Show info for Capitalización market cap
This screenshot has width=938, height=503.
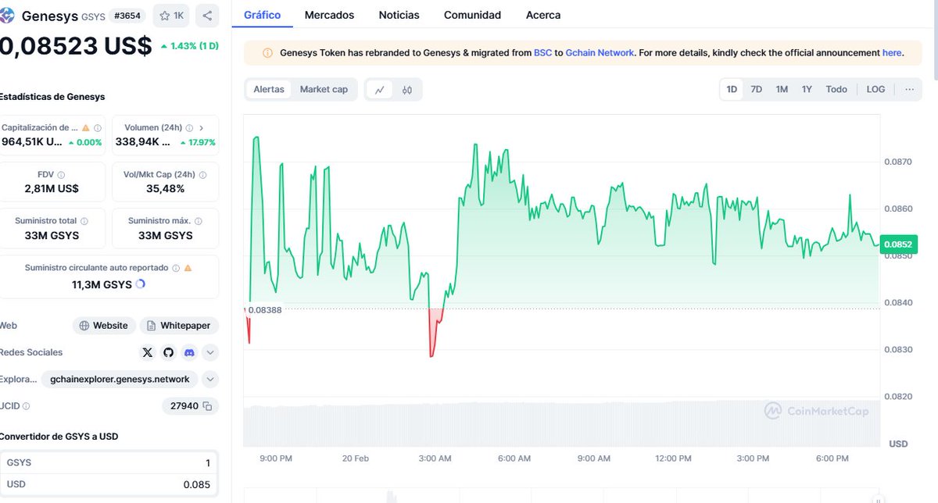click(98, 128)
